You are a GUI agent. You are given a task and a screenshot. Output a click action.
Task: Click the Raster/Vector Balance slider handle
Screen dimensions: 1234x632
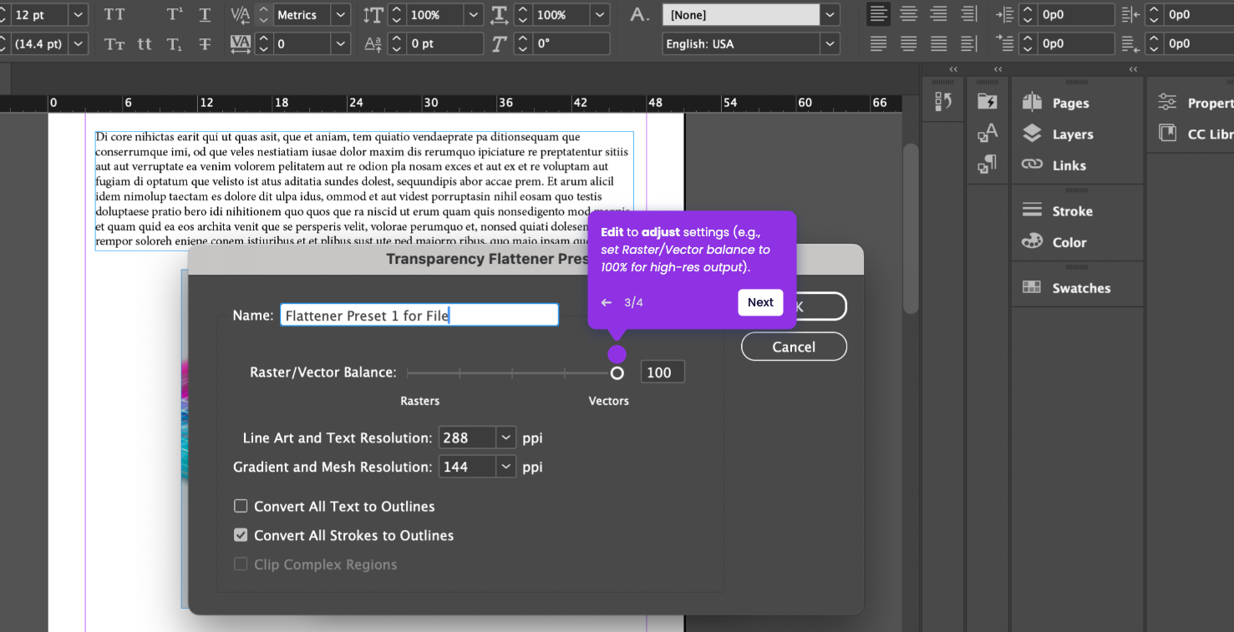coord(617,373)
